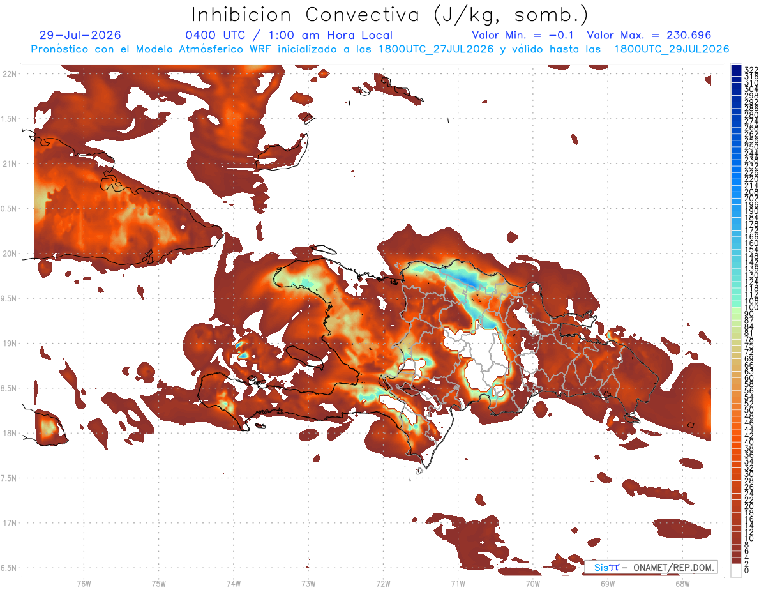Screen dimensions: 766x592
Task: Click the '69W' longitude axis label
Action: pos(608,583)
